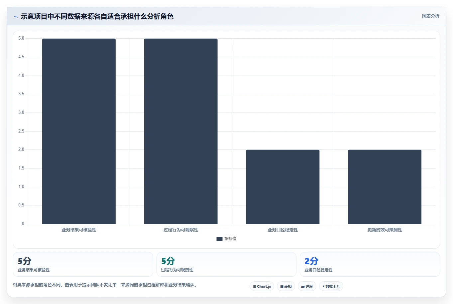Open the 2分 业务口径稳定性 data card

coord(370,264)
